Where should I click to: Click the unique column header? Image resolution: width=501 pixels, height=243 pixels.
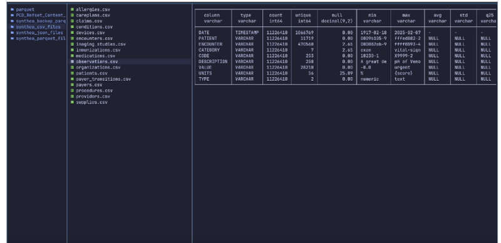coord(303,18)
